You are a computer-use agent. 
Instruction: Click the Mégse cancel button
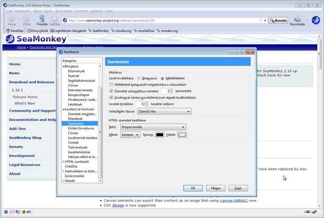tap(216, 188)
